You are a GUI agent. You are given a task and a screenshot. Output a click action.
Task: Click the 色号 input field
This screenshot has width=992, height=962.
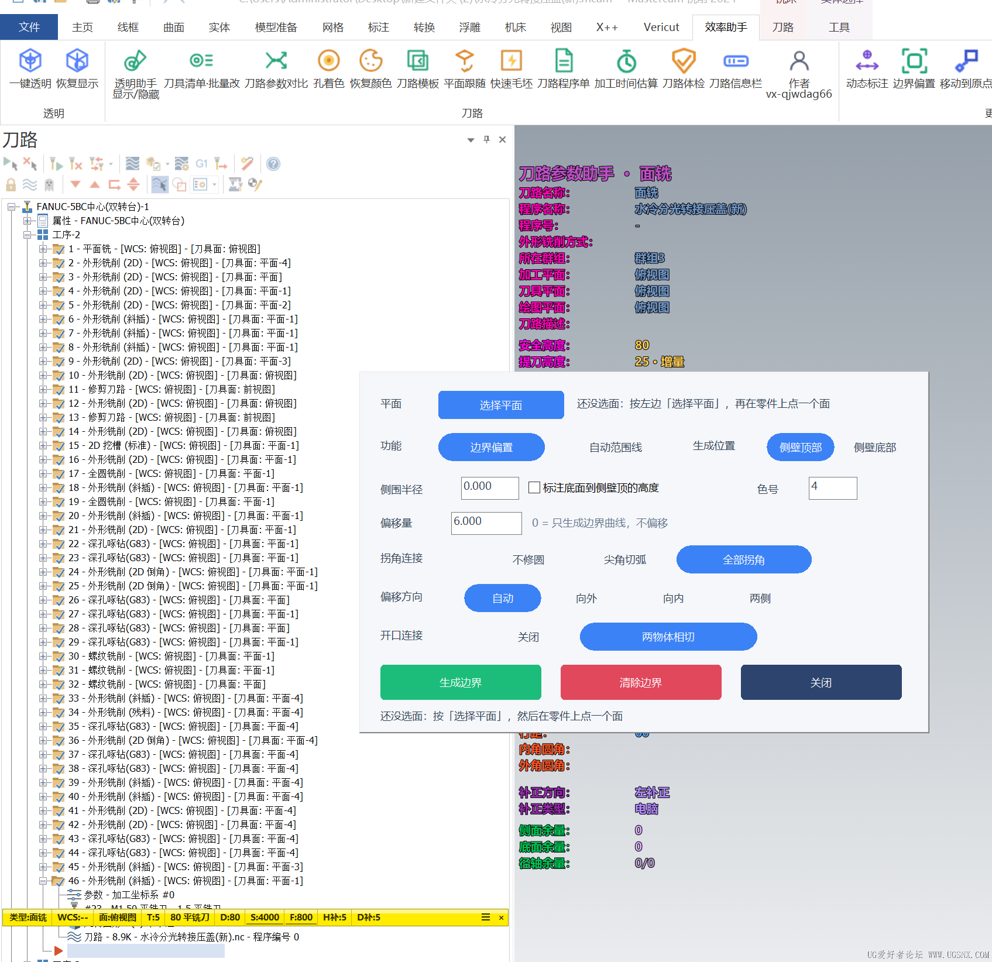(x=833, y=488)
